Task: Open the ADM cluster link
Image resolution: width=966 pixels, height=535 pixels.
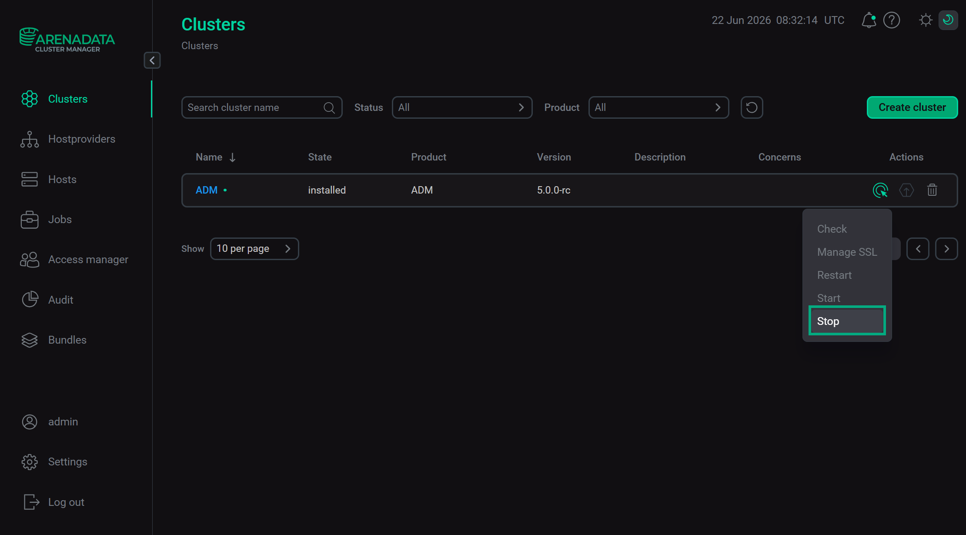Action: [207, 190]
